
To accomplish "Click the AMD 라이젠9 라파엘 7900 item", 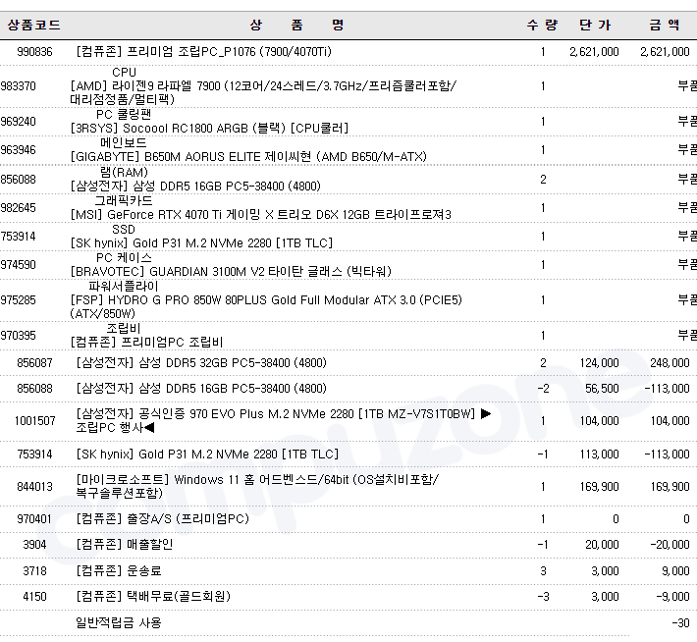I will tap(263, 86).
